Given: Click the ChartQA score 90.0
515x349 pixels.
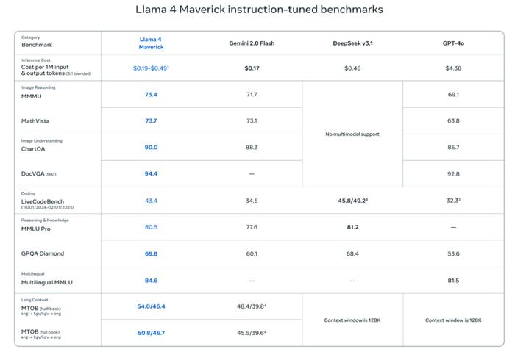Looking at the screenshot, I should [151, 148].
